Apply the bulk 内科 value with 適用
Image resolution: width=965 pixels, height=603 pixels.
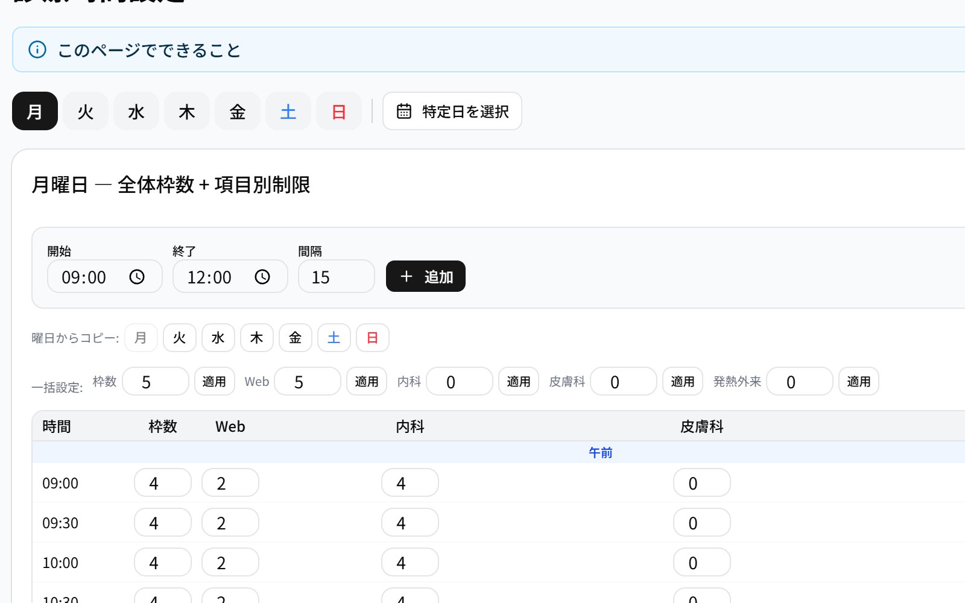click(519, 381)
